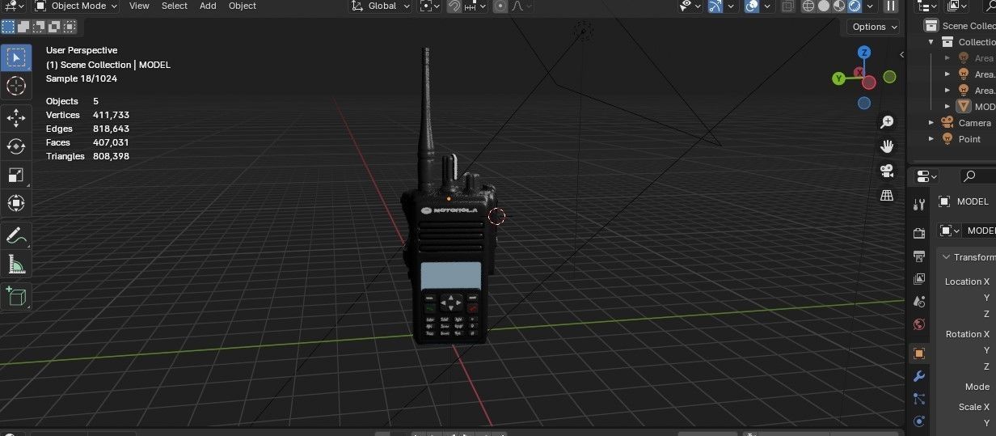Set selection mode to extend

coord(23,26)
